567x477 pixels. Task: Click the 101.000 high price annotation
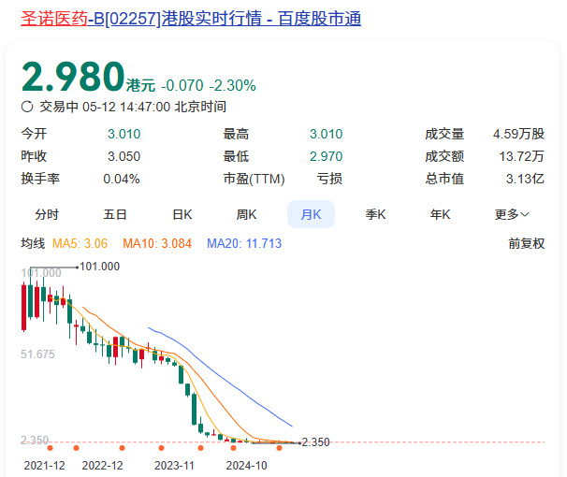point(99,267)
